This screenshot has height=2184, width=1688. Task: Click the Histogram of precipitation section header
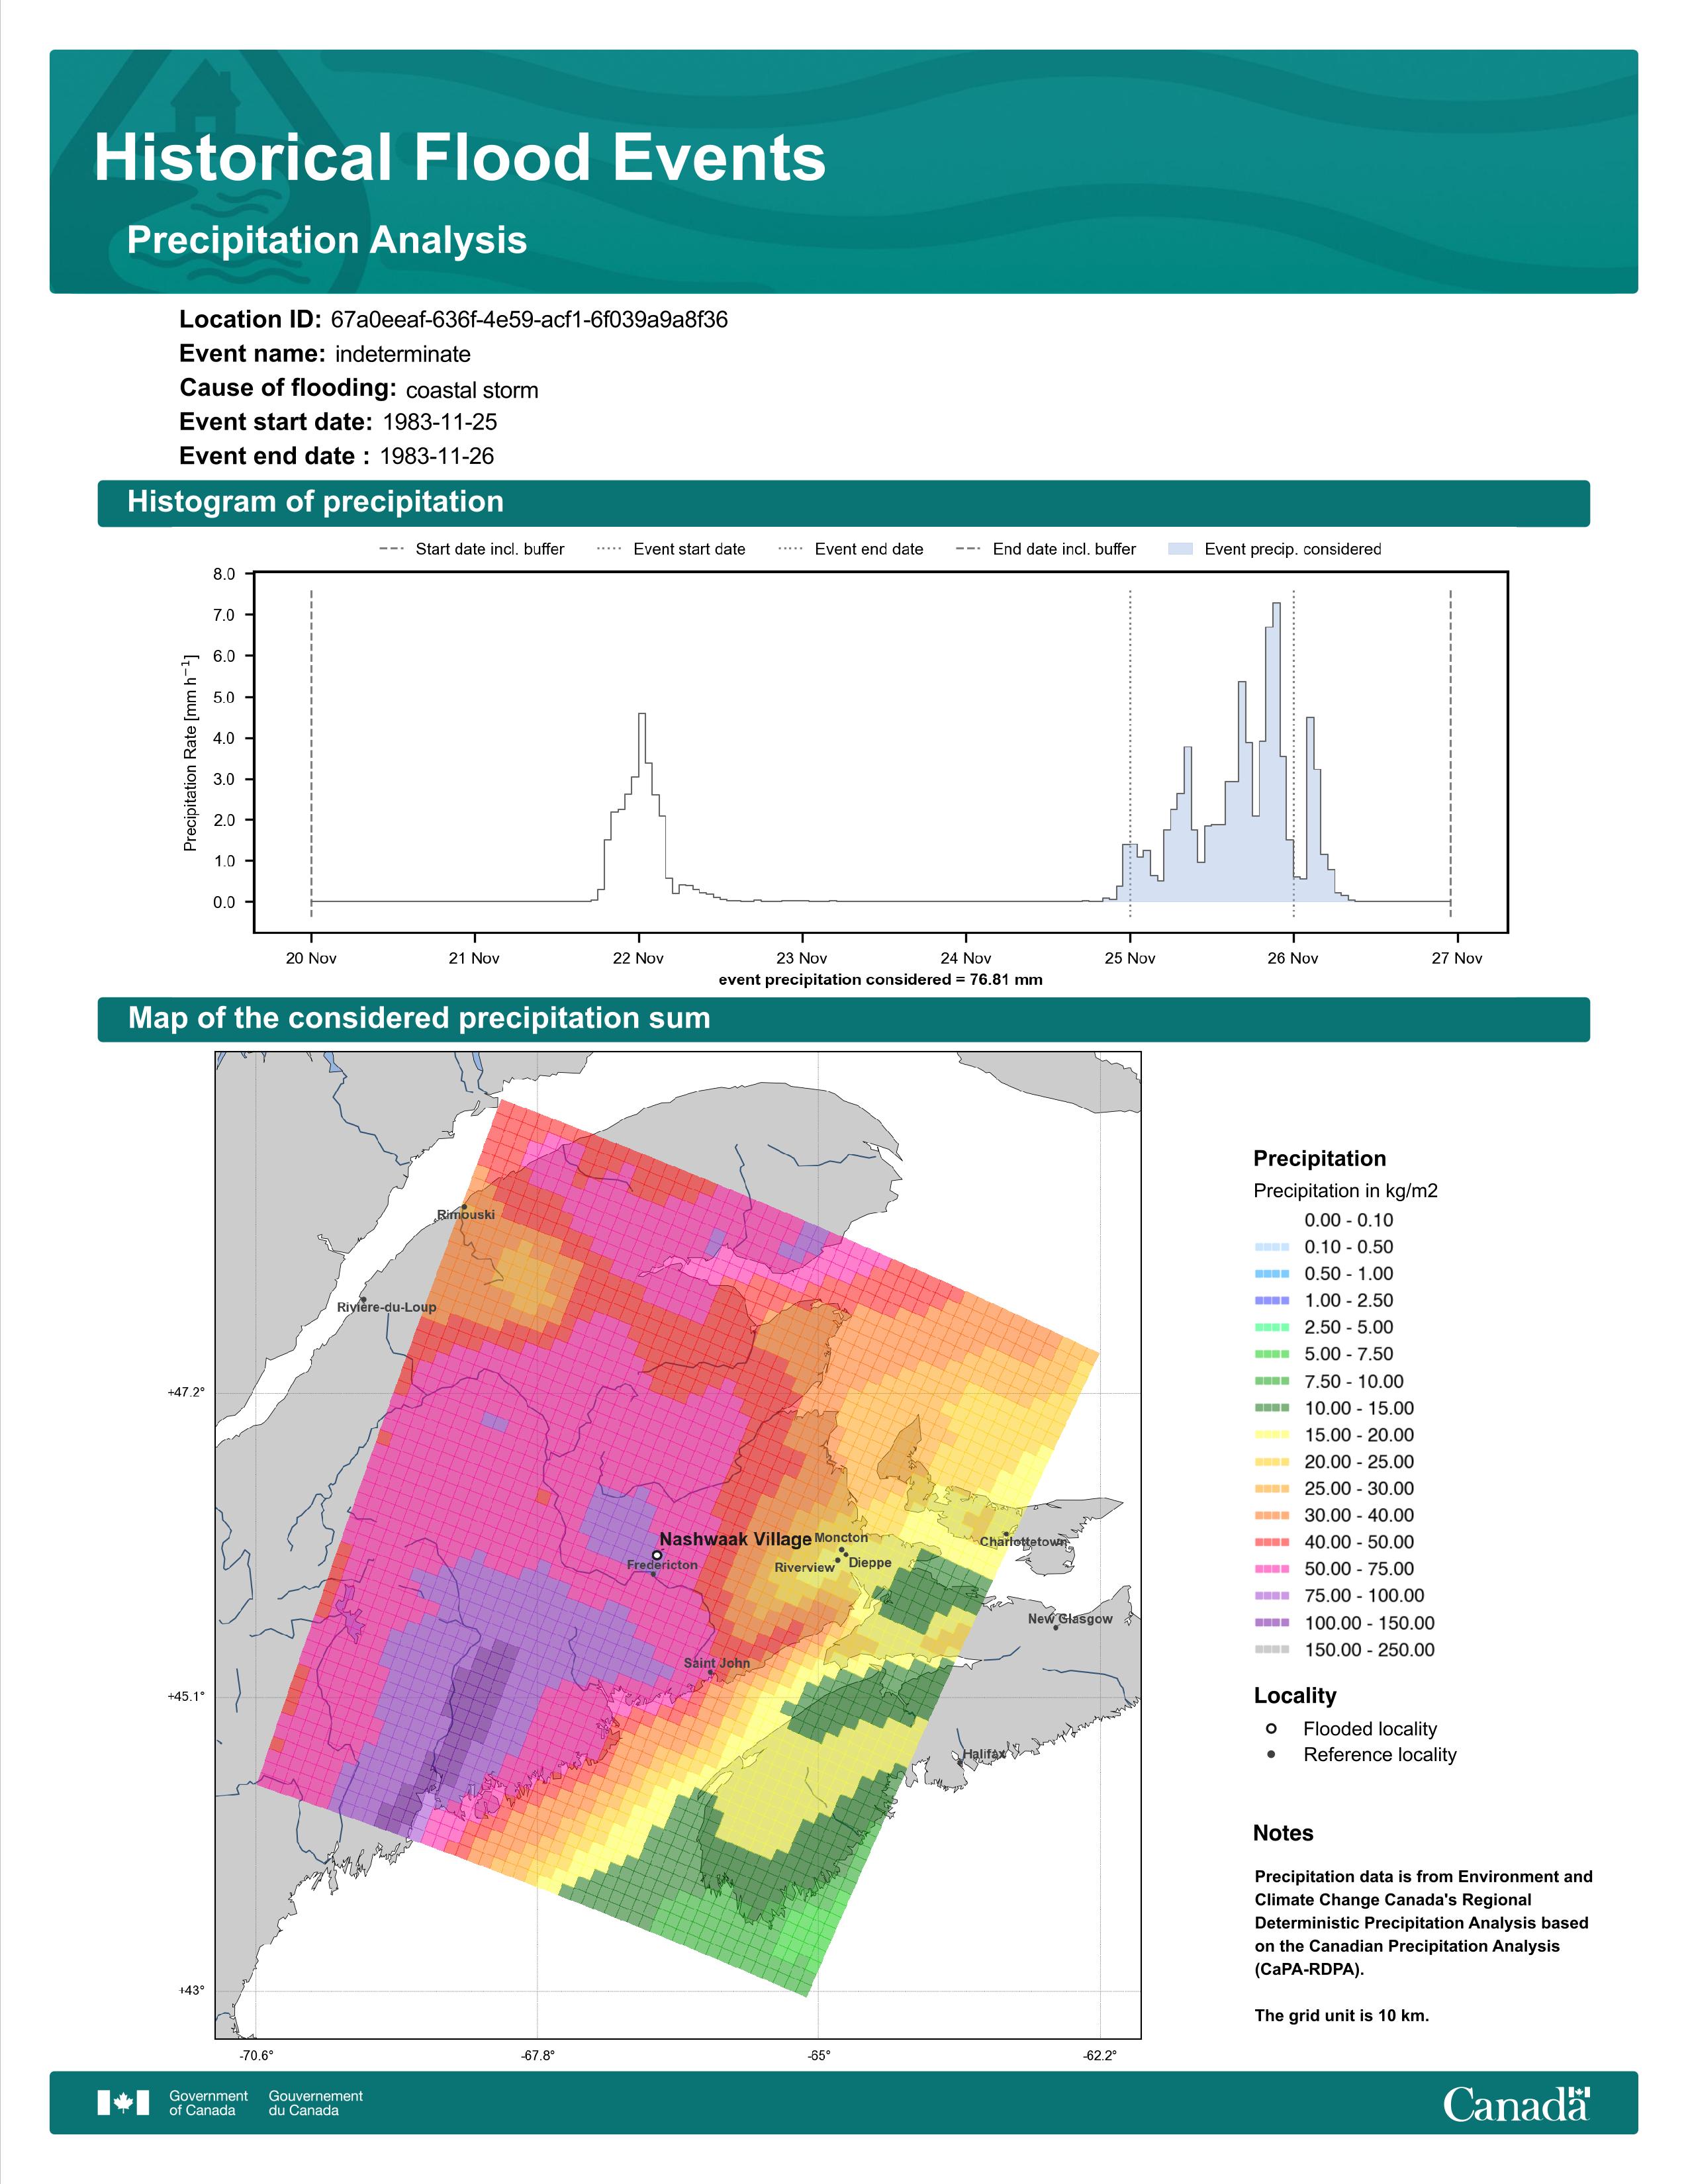843,503
